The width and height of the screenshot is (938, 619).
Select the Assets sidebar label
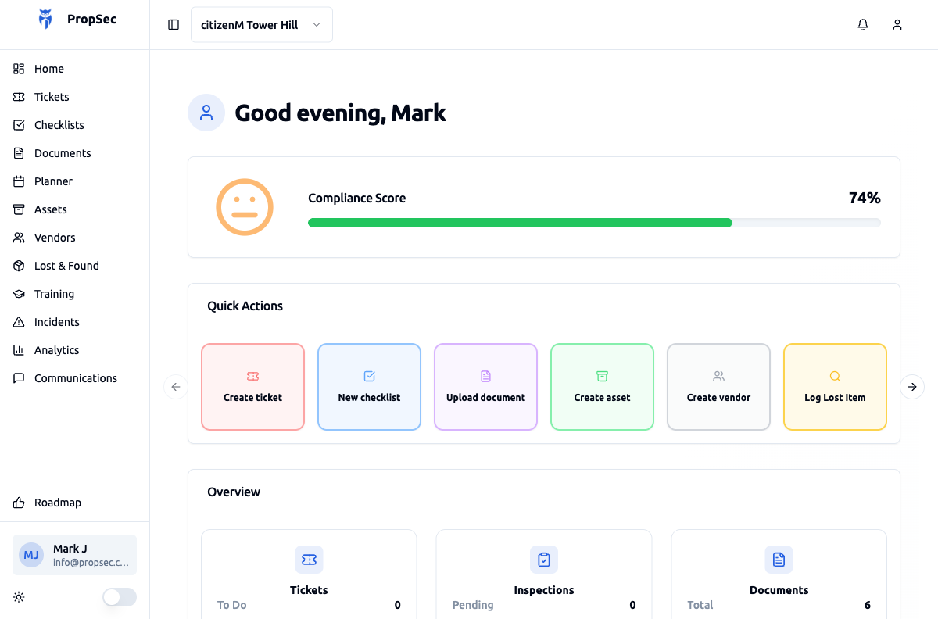point(51,209)
